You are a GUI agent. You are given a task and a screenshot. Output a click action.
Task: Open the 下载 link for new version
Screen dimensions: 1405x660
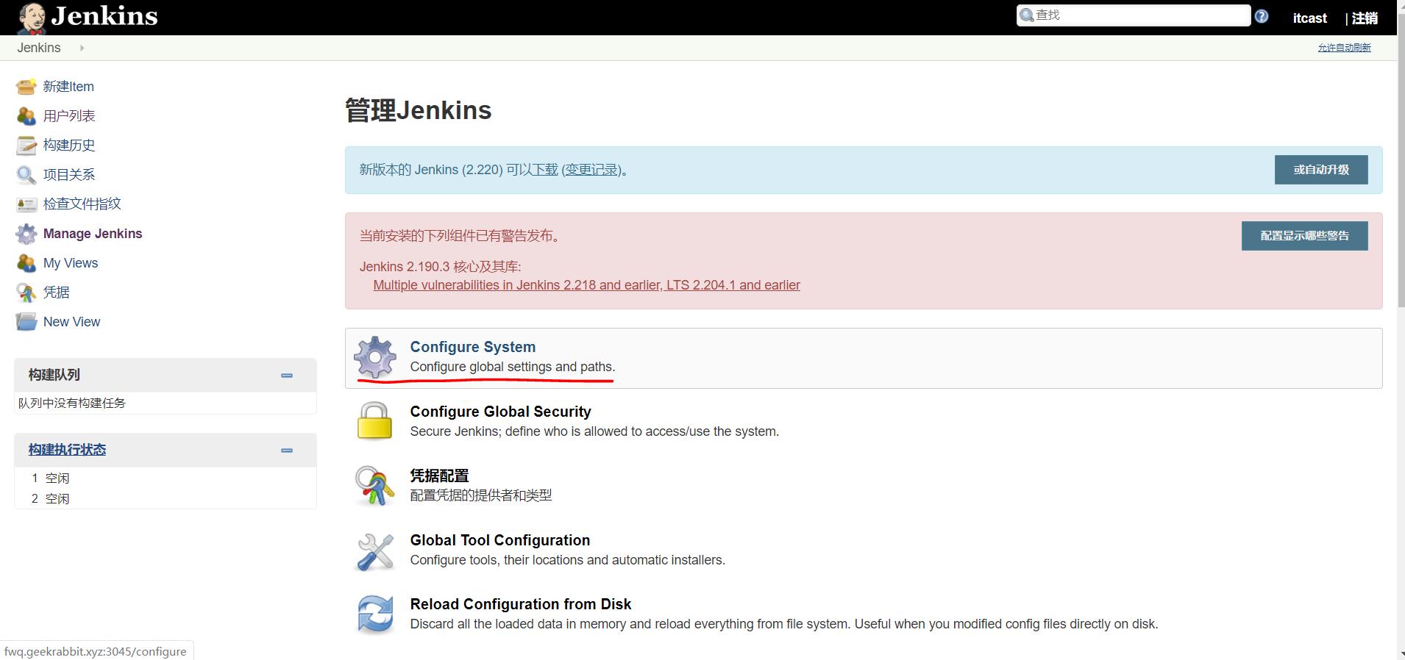[545, 170]
